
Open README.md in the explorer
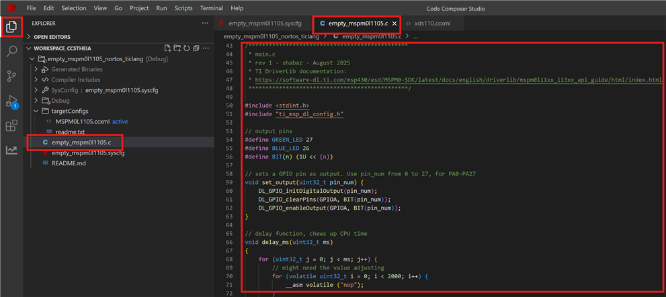point(69,163)
